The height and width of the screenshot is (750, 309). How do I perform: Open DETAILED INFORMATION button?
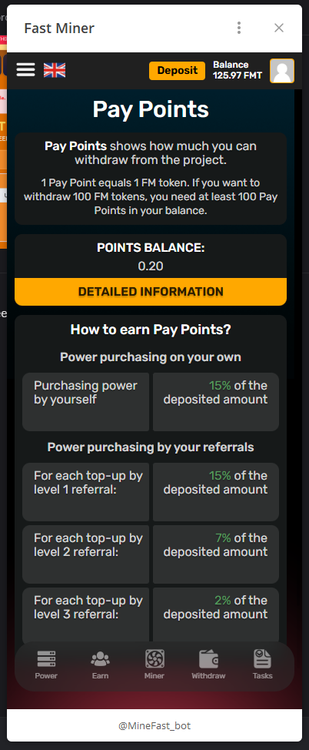tap(151, 292)
